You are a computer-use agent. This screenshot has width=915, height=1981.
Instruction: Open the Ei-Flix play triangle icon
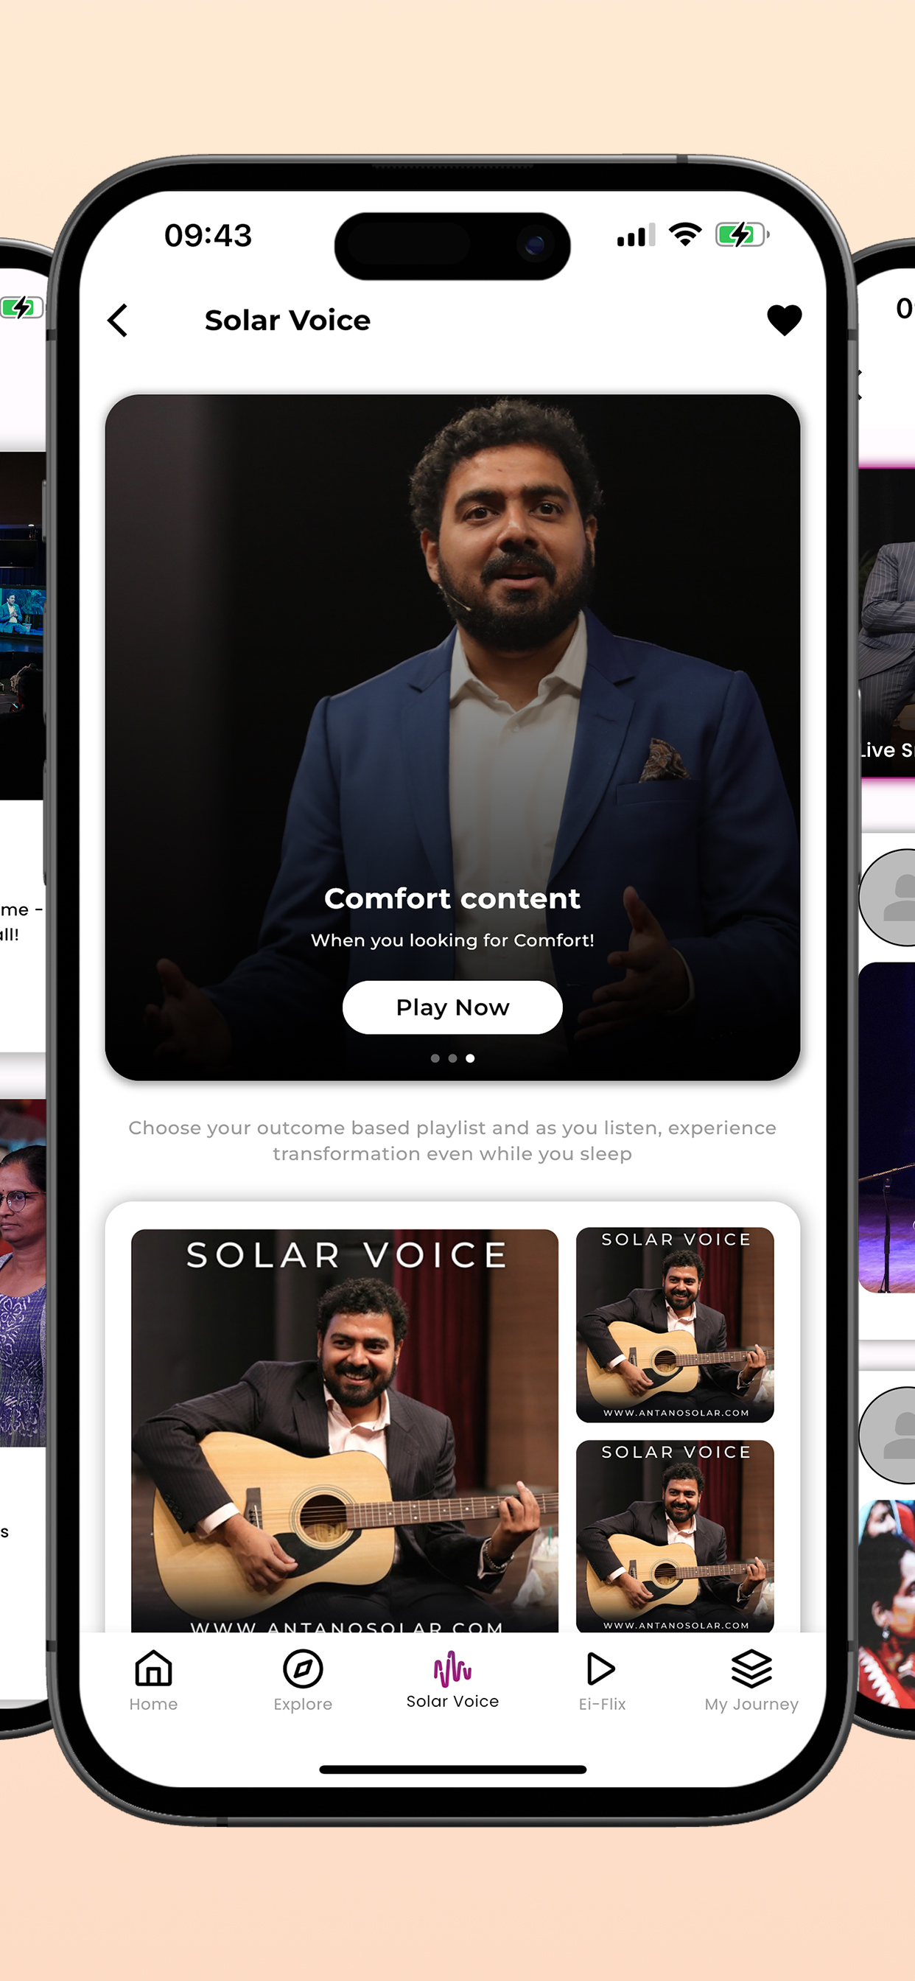600,1668
